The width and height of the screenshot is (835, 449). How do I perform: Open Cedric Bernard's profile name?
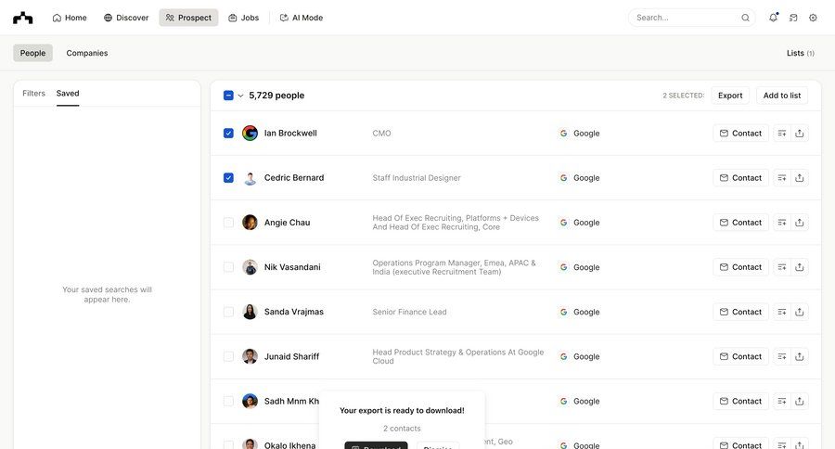tap(294, 178)
